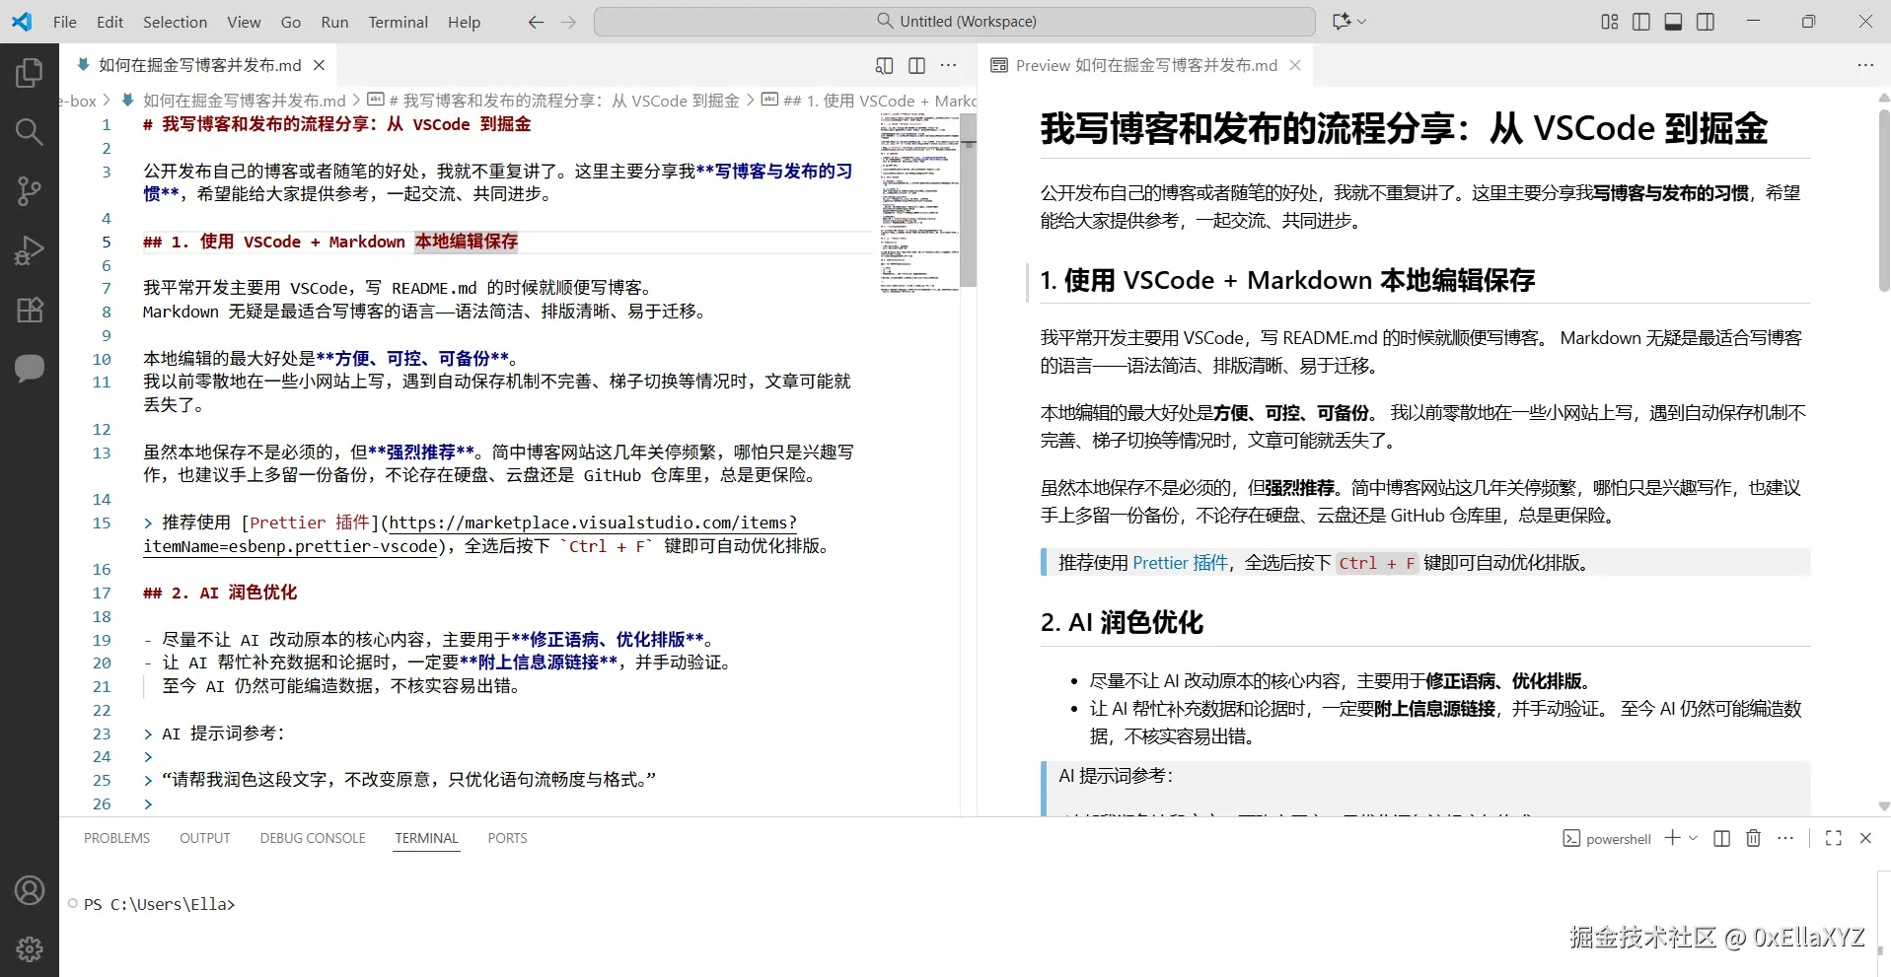
Task: Open the Accounts menu in activity bar
Action: pos(30,890)
